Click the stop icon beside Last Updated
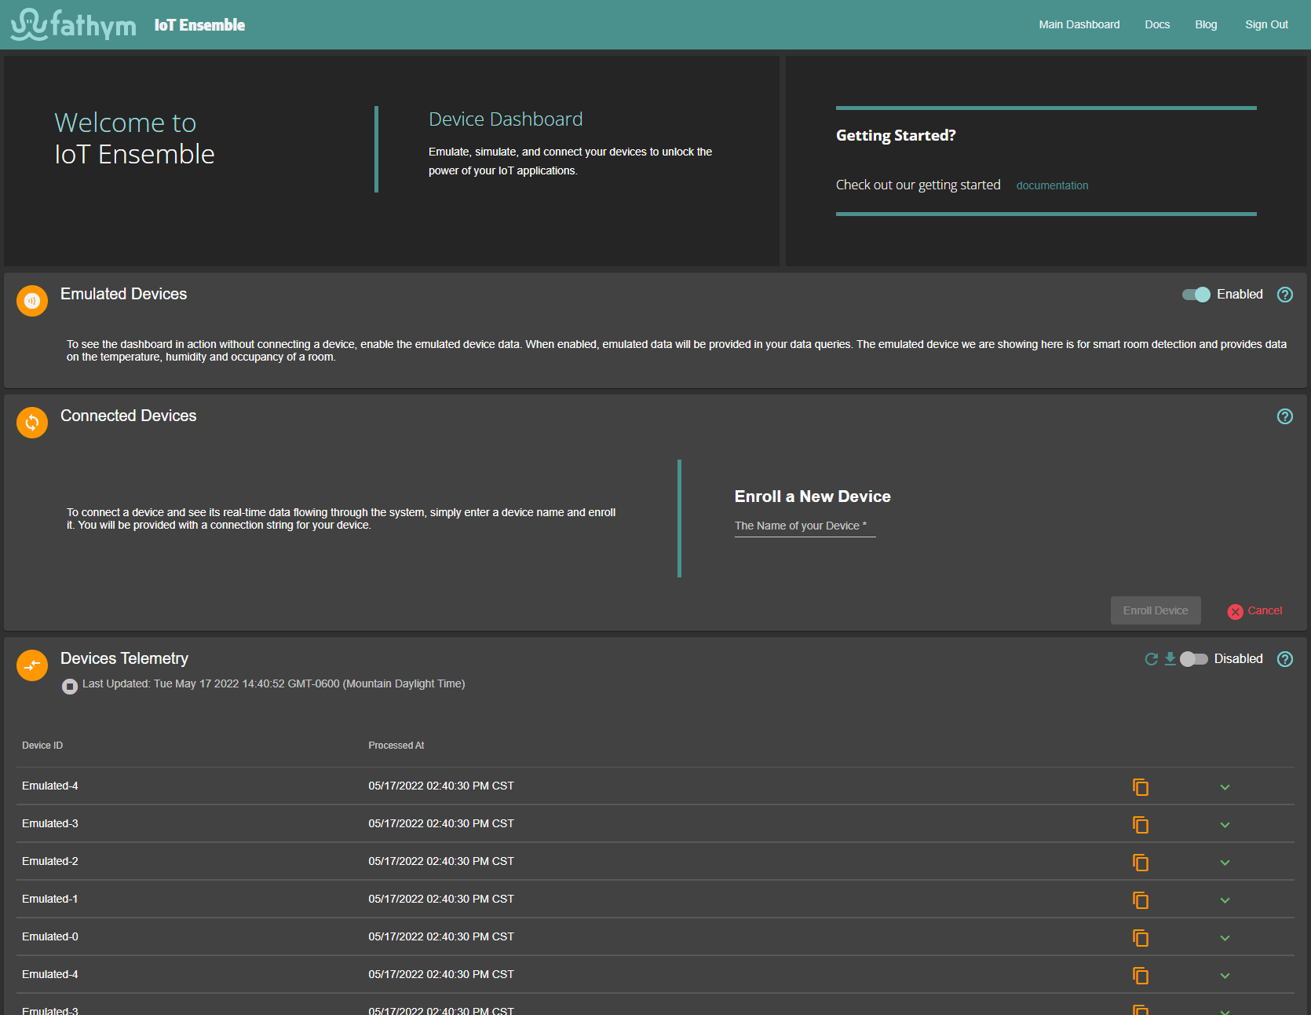The height and width of the screenshot is (1015, 1311). point(70,687)
